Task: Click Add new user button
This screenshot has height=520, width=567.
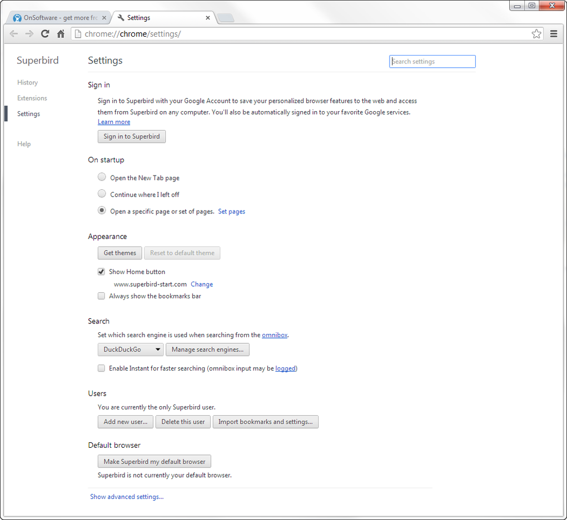Action: [x=126, y=422]
